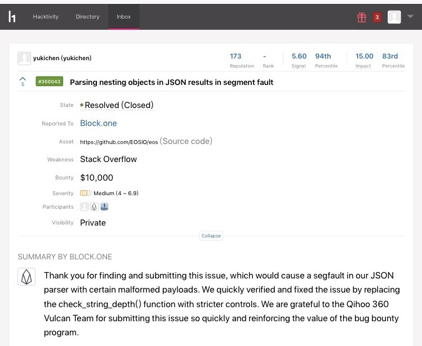The height and width of the screenshot is (346, 422).
Task: Open the Block.one program link
Action: [x=99, y=123]
